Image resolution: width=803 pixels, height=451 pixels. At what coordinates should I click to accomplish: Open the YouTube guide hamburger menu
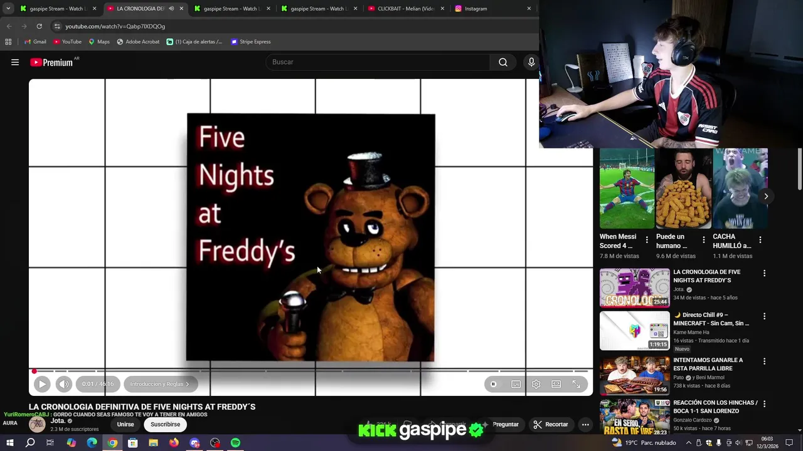pyautogui.click(x=15, y=62)
